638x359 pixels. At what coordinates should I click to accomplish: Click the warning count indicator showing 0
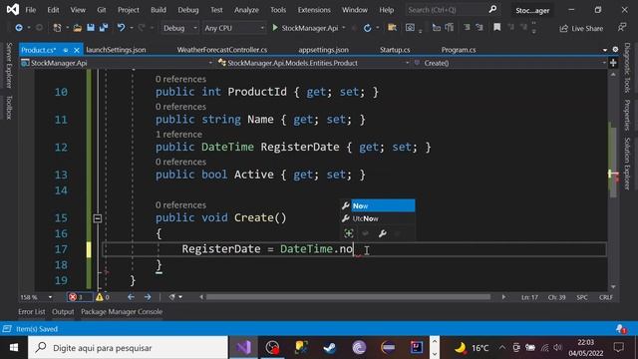point(103,297)
